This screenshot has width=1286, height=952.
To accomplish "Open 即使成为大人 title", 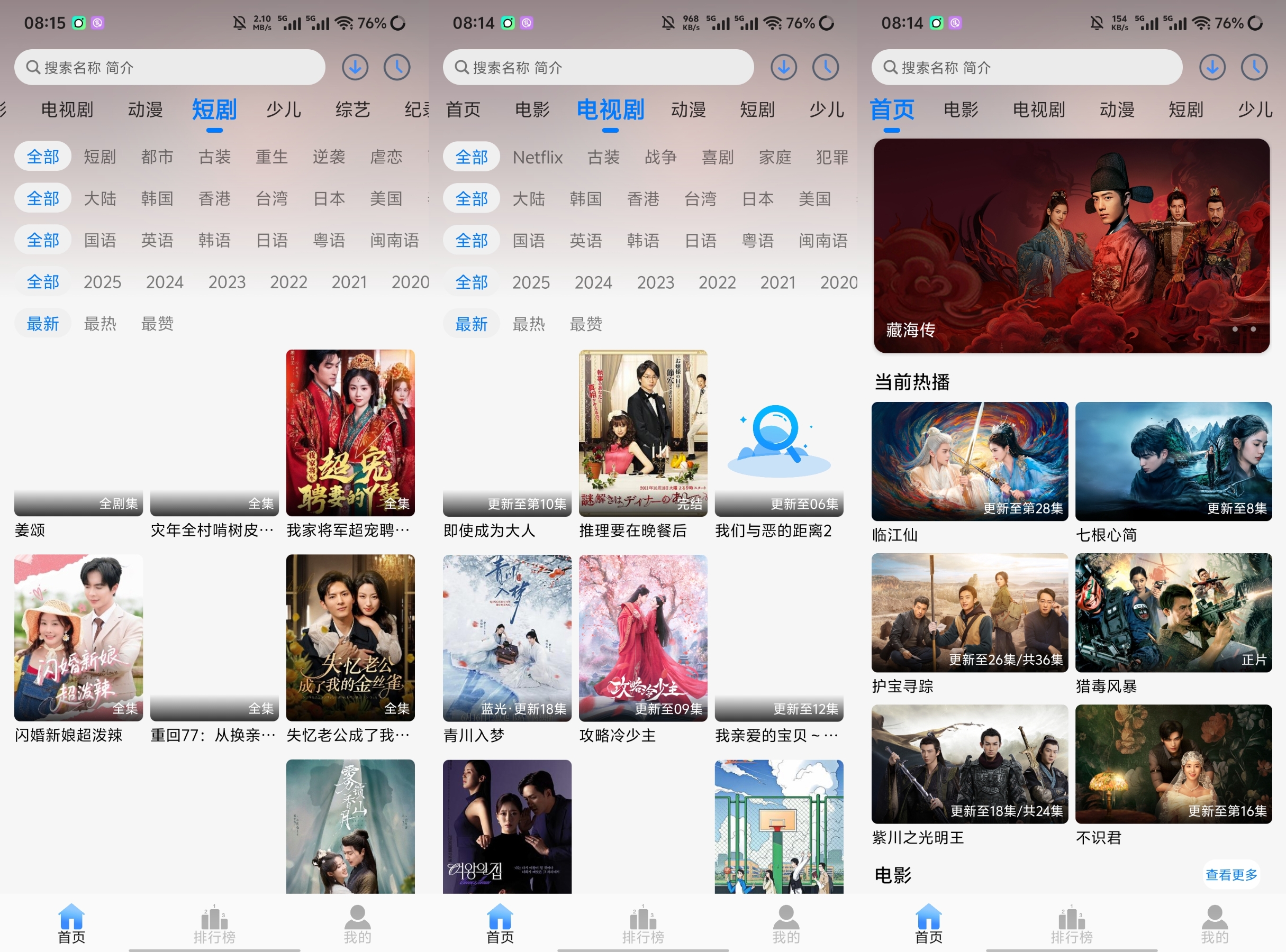I will tap(489, 531).
